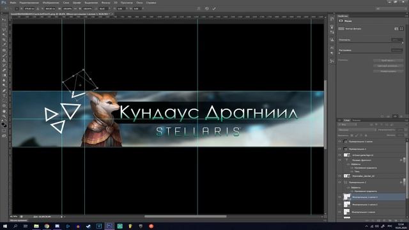Select the Eraser tool
409x230 pixels.
(4, 70)
